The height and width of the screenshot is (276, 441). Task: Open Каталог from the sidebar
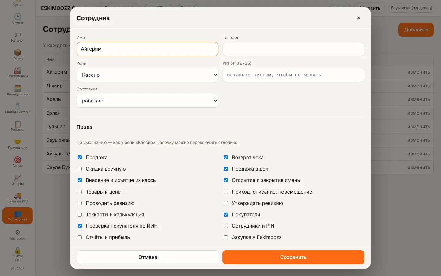point(17,37)
